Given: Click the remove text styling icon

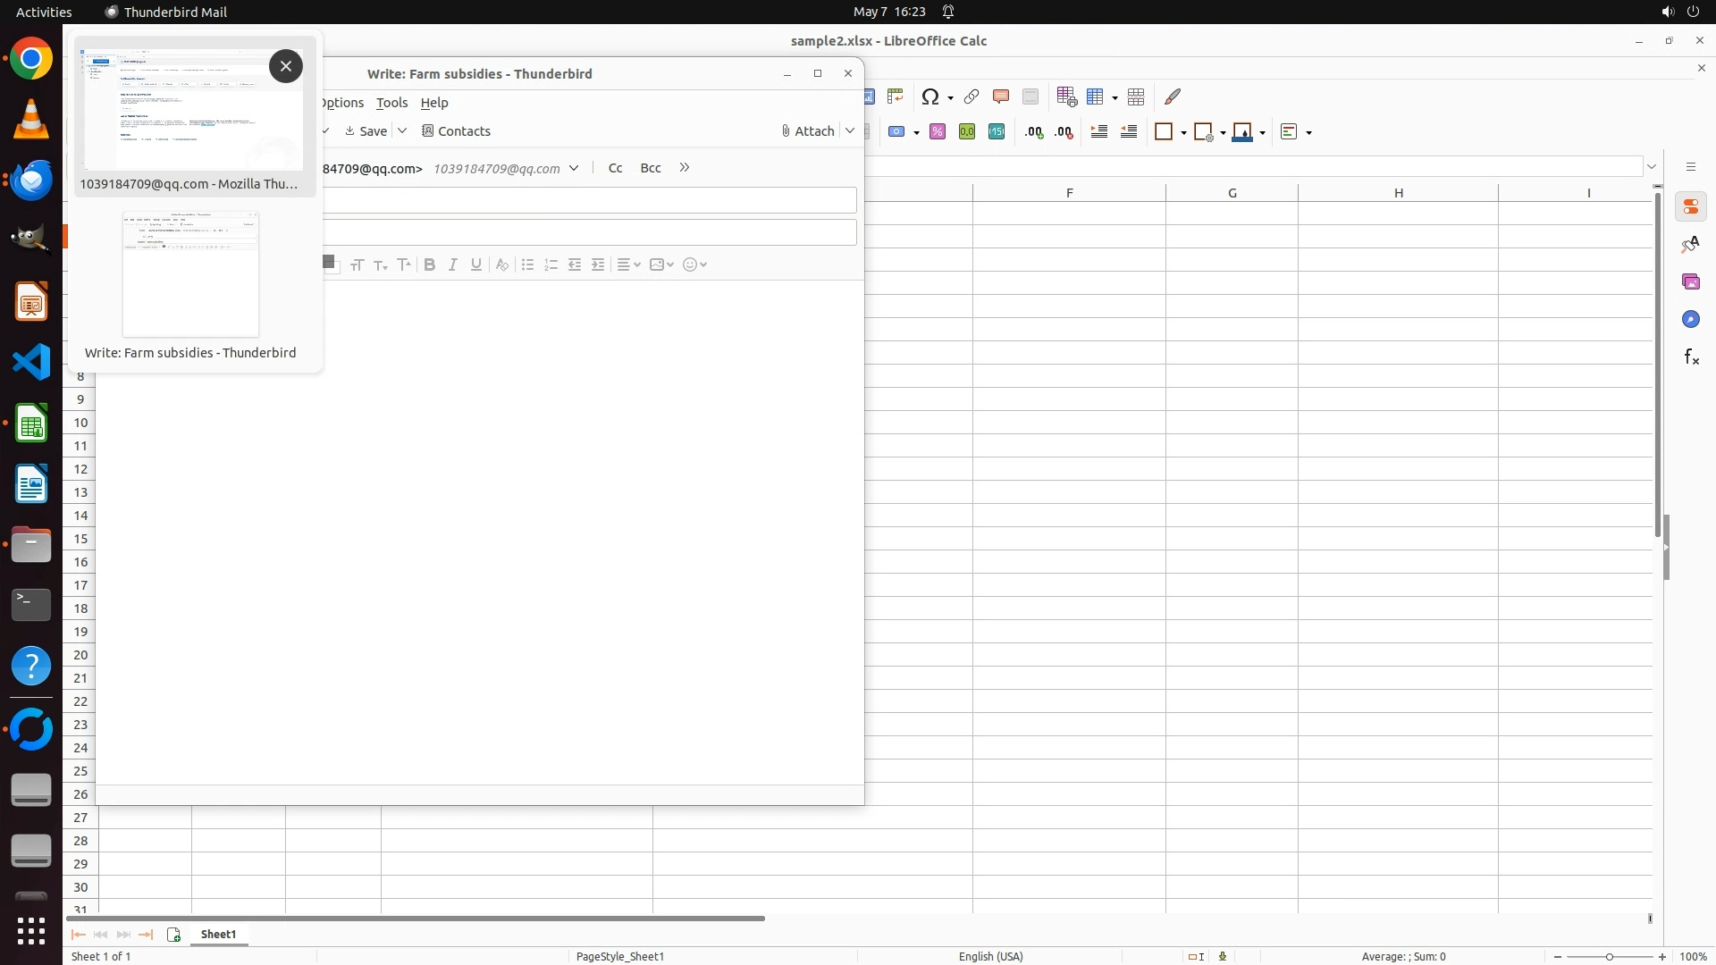Looking at the screenshot, I should 502,264.
